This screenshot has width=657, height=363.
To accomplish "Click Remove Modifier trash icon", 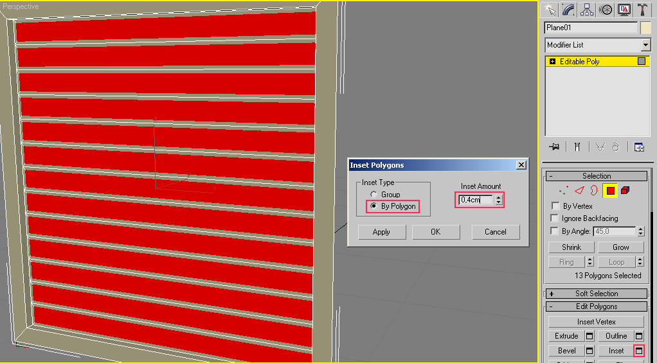I will [615, 147].
